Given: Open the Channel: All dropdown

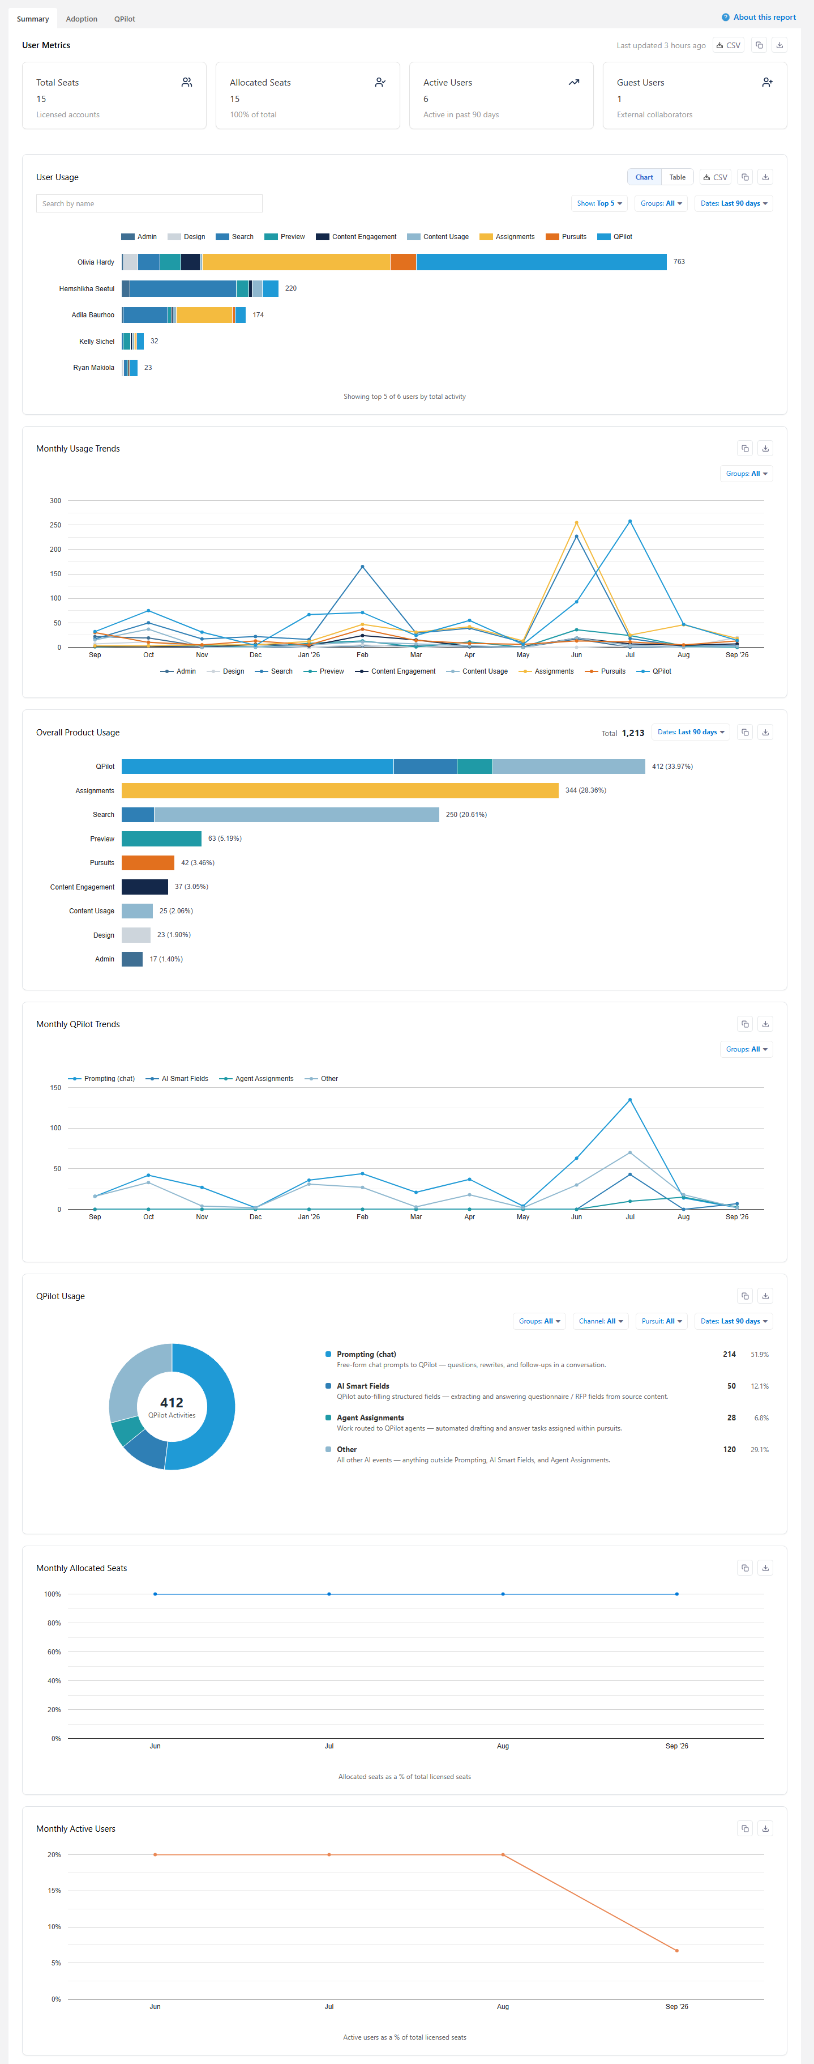Looking at the screenshot, I should [601, 1321].
